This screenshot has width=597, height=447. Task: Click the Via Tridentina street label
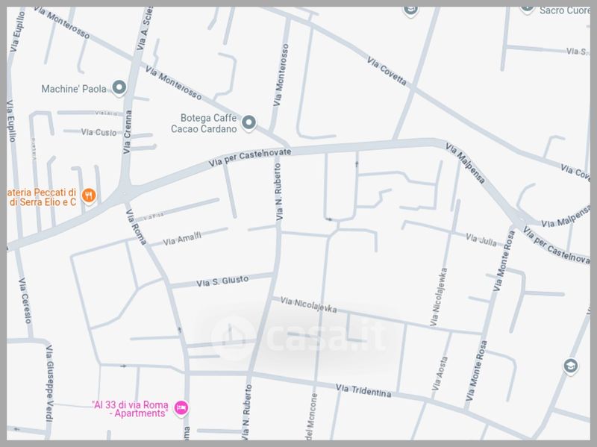point(363,390)
